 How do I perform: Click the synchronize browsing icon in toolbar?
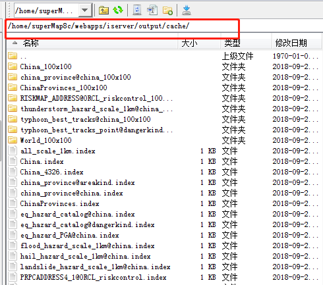coord(137,10)
